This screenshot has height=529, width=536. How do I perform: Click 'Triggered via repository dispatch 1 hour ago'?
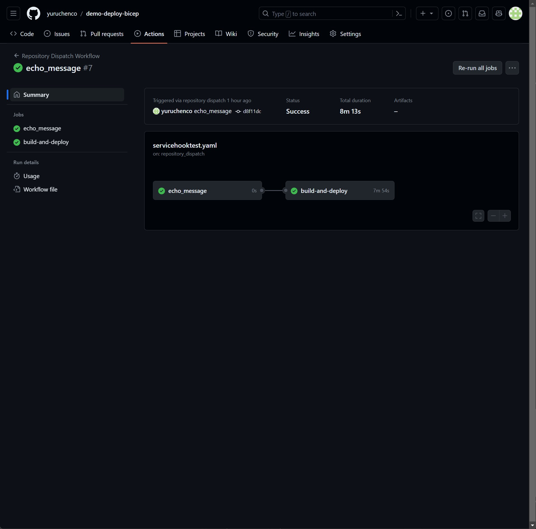coord(202,100)
